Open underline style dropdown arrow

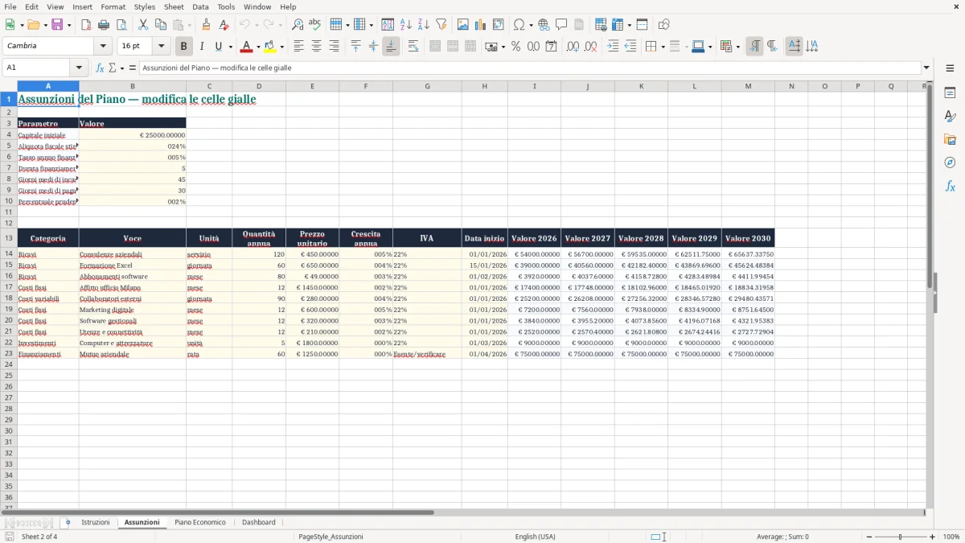pyautogui.click(x=230, y=47)
